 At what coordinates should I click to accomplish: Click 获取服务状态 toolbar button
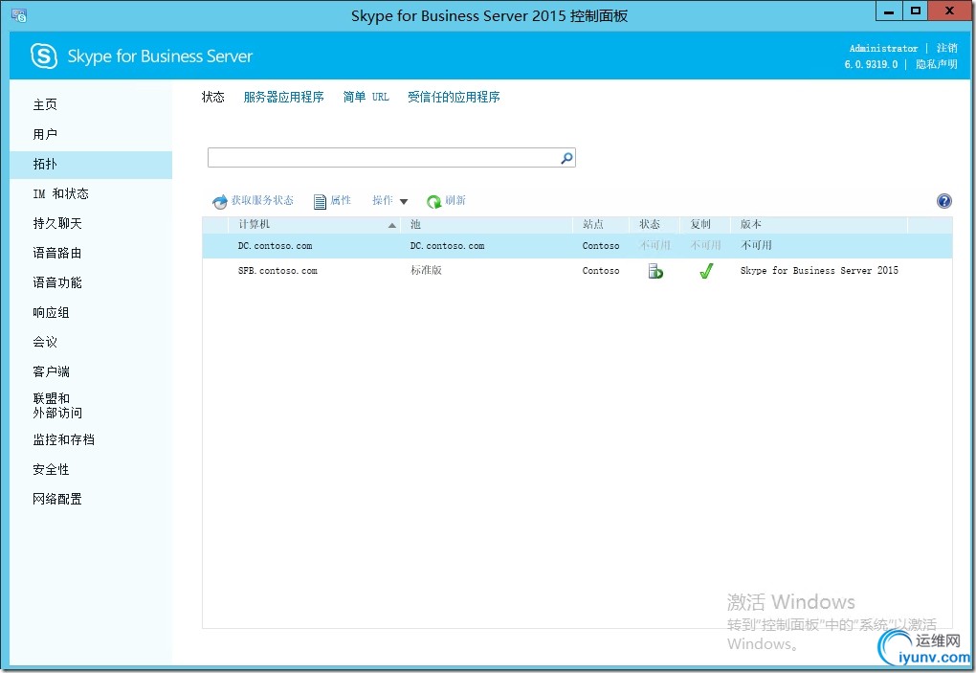pos(253,200)
